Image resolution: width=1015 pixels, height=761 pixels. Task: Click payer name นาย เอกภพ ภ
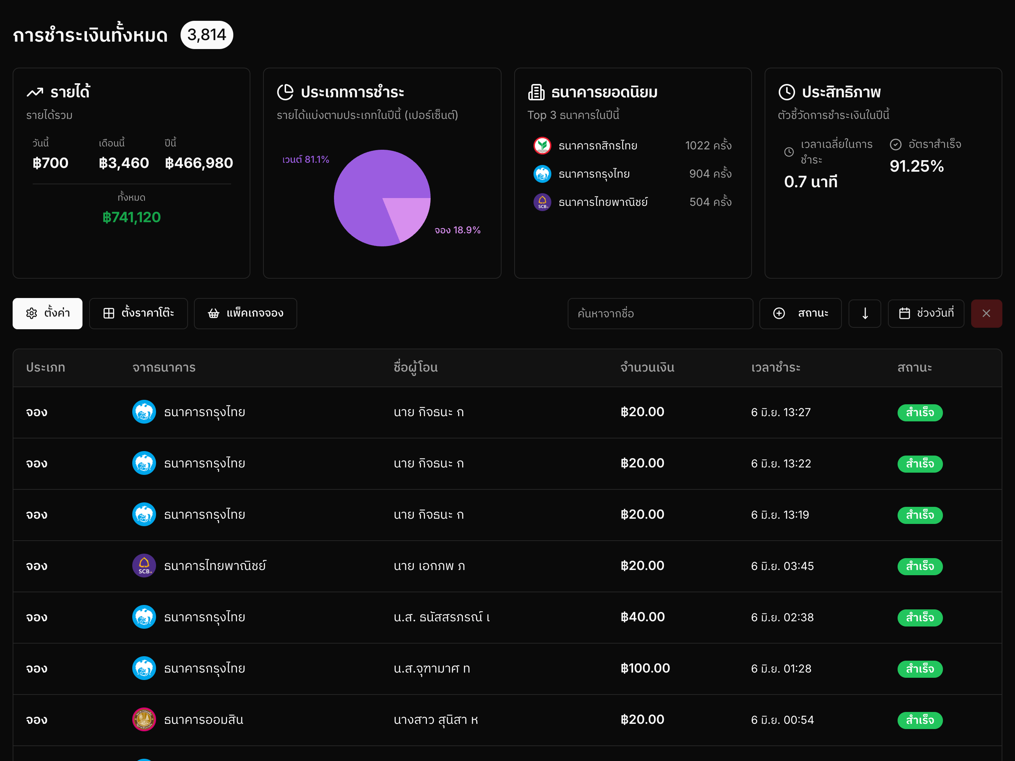coord(429,566)
